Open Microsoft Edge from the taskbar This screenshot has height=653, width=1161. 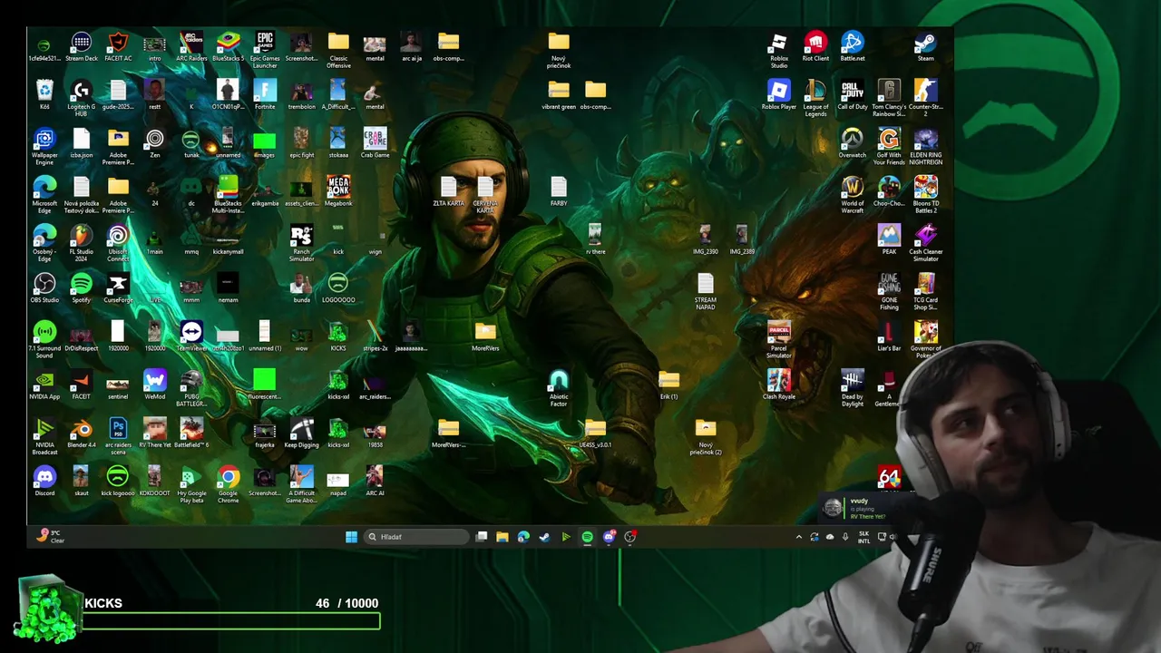coord(523,537)
